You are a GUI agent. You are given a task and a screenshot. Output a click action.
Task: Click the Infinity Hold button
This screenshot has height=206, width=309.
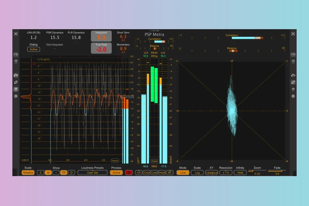(240, 173)
